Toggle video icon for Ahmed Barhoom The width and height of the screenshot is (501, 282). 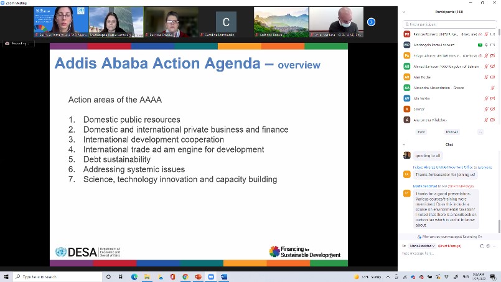pyautogui.click(x=492, y=66)
